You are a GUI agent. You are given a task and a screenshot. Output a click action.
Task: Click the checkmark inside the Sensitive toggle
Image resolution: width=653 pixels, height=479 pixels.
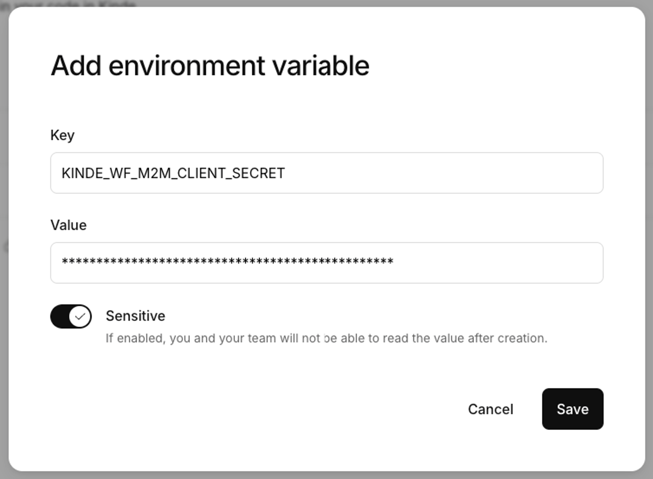[80, 316]
